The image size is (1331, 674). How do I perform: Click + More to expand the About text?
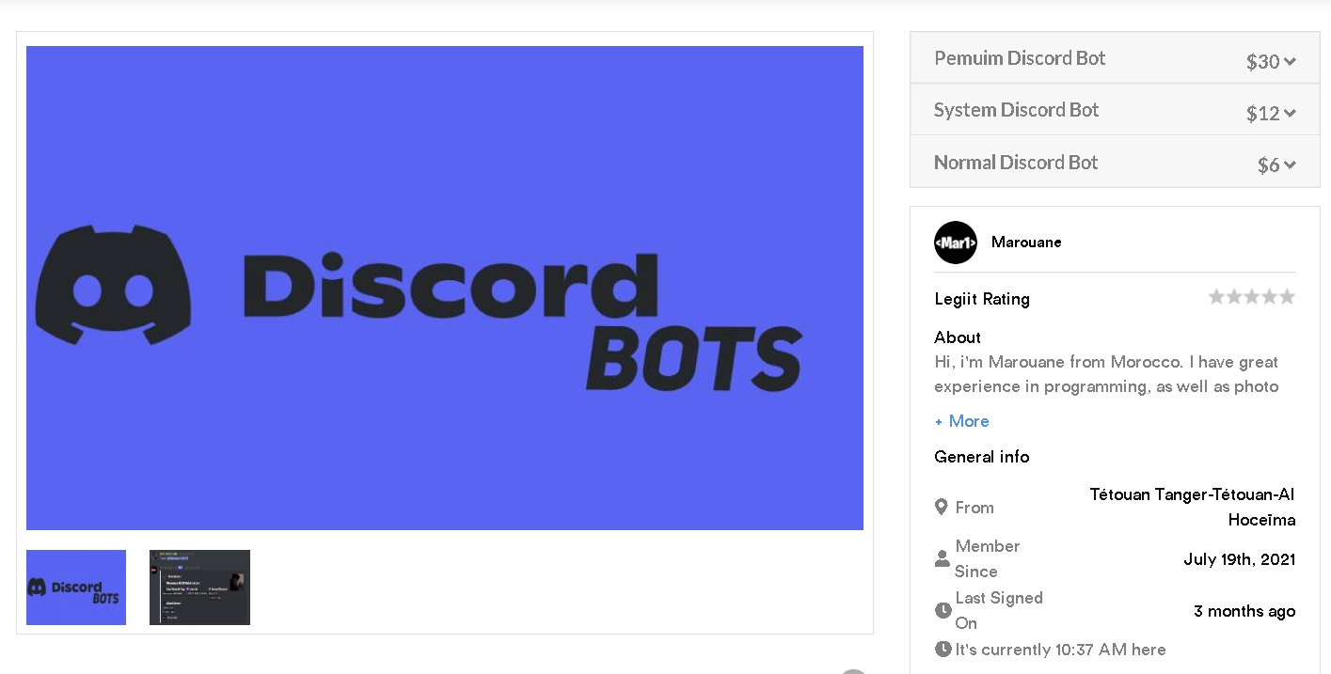point(962,421)
